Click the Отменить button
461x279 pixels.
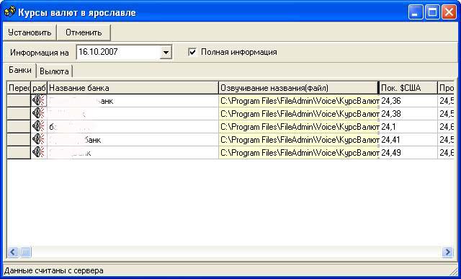(x=84, y=32)
